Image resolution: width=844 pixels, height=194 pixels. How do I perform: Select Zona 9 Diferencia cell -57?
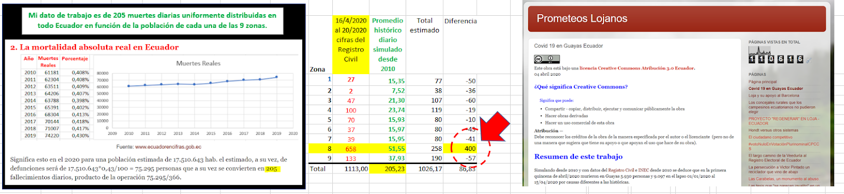460,158
